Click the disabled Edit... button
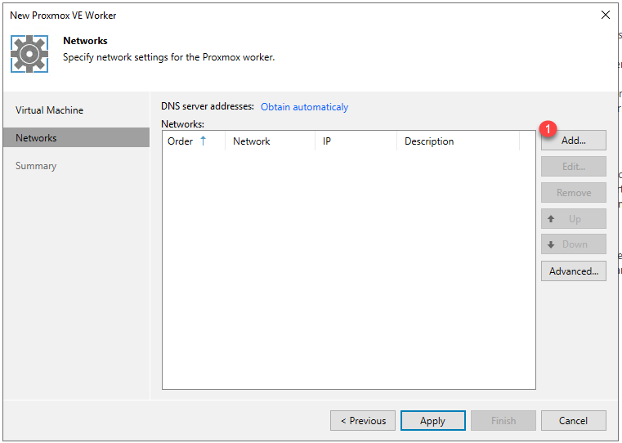The image size is (622, 443). (x=573, y=166)
